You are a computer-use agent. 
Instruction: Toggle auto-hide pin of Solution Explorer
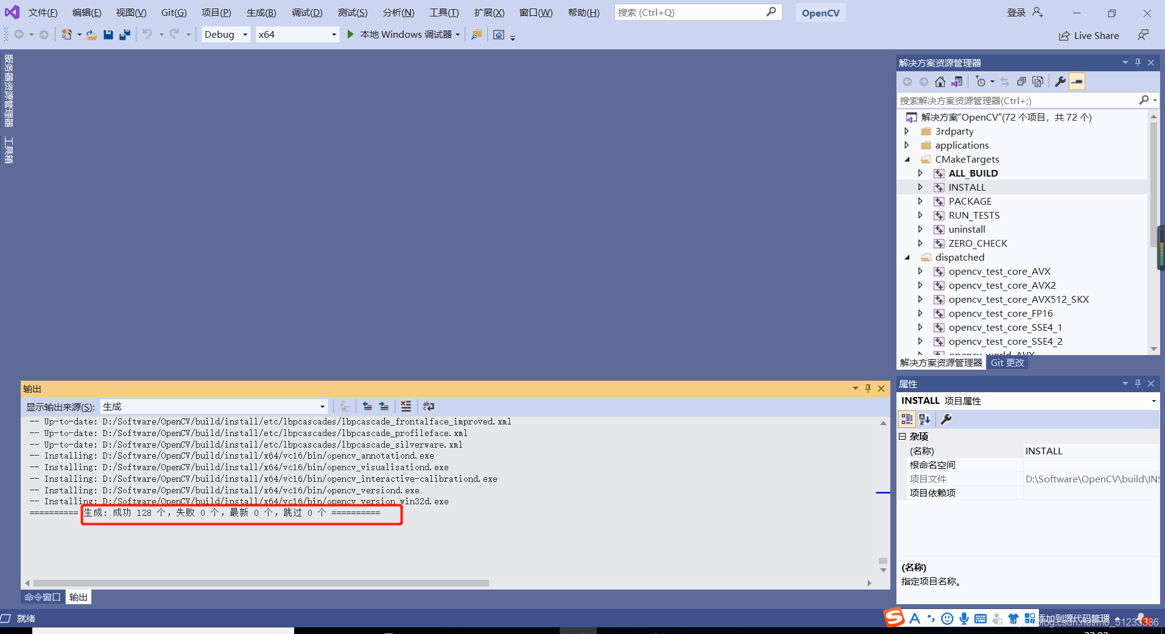pyautogui.click(x=1138, y=62)
